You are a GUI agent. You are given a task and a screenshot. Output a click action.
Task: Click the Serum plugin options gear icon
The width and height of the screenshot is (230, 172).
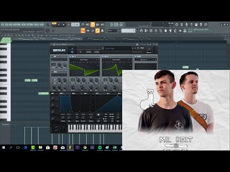[x=54, y=44]
